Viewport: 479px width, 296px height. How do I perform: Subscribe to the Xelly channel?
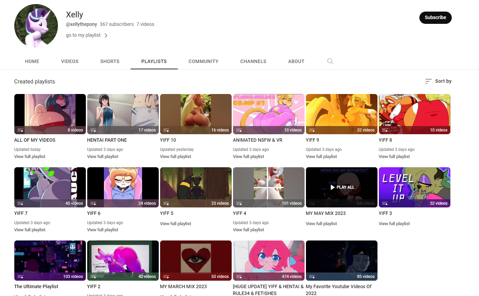435,18
